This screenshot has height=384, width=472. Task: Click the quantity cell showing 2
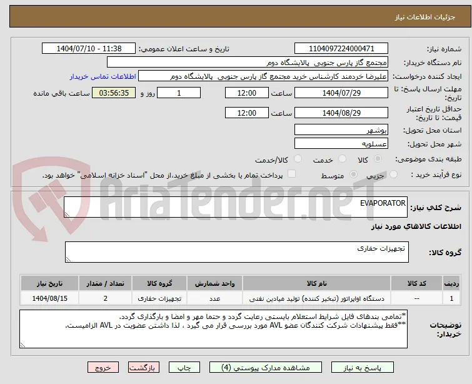106,298
